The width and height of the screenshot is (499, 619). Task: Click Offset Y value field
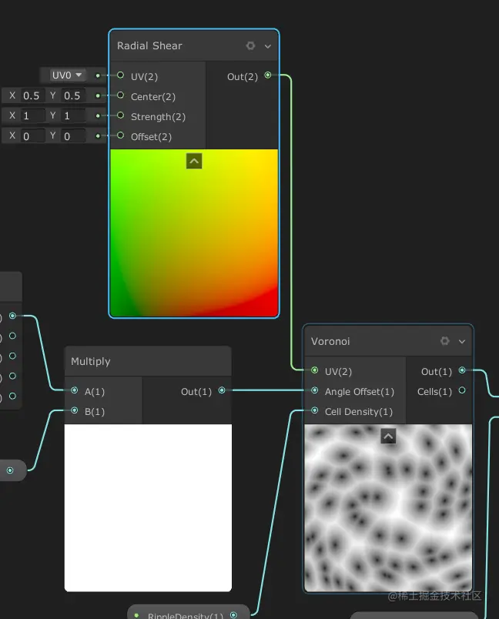click(x=73, y=136)
